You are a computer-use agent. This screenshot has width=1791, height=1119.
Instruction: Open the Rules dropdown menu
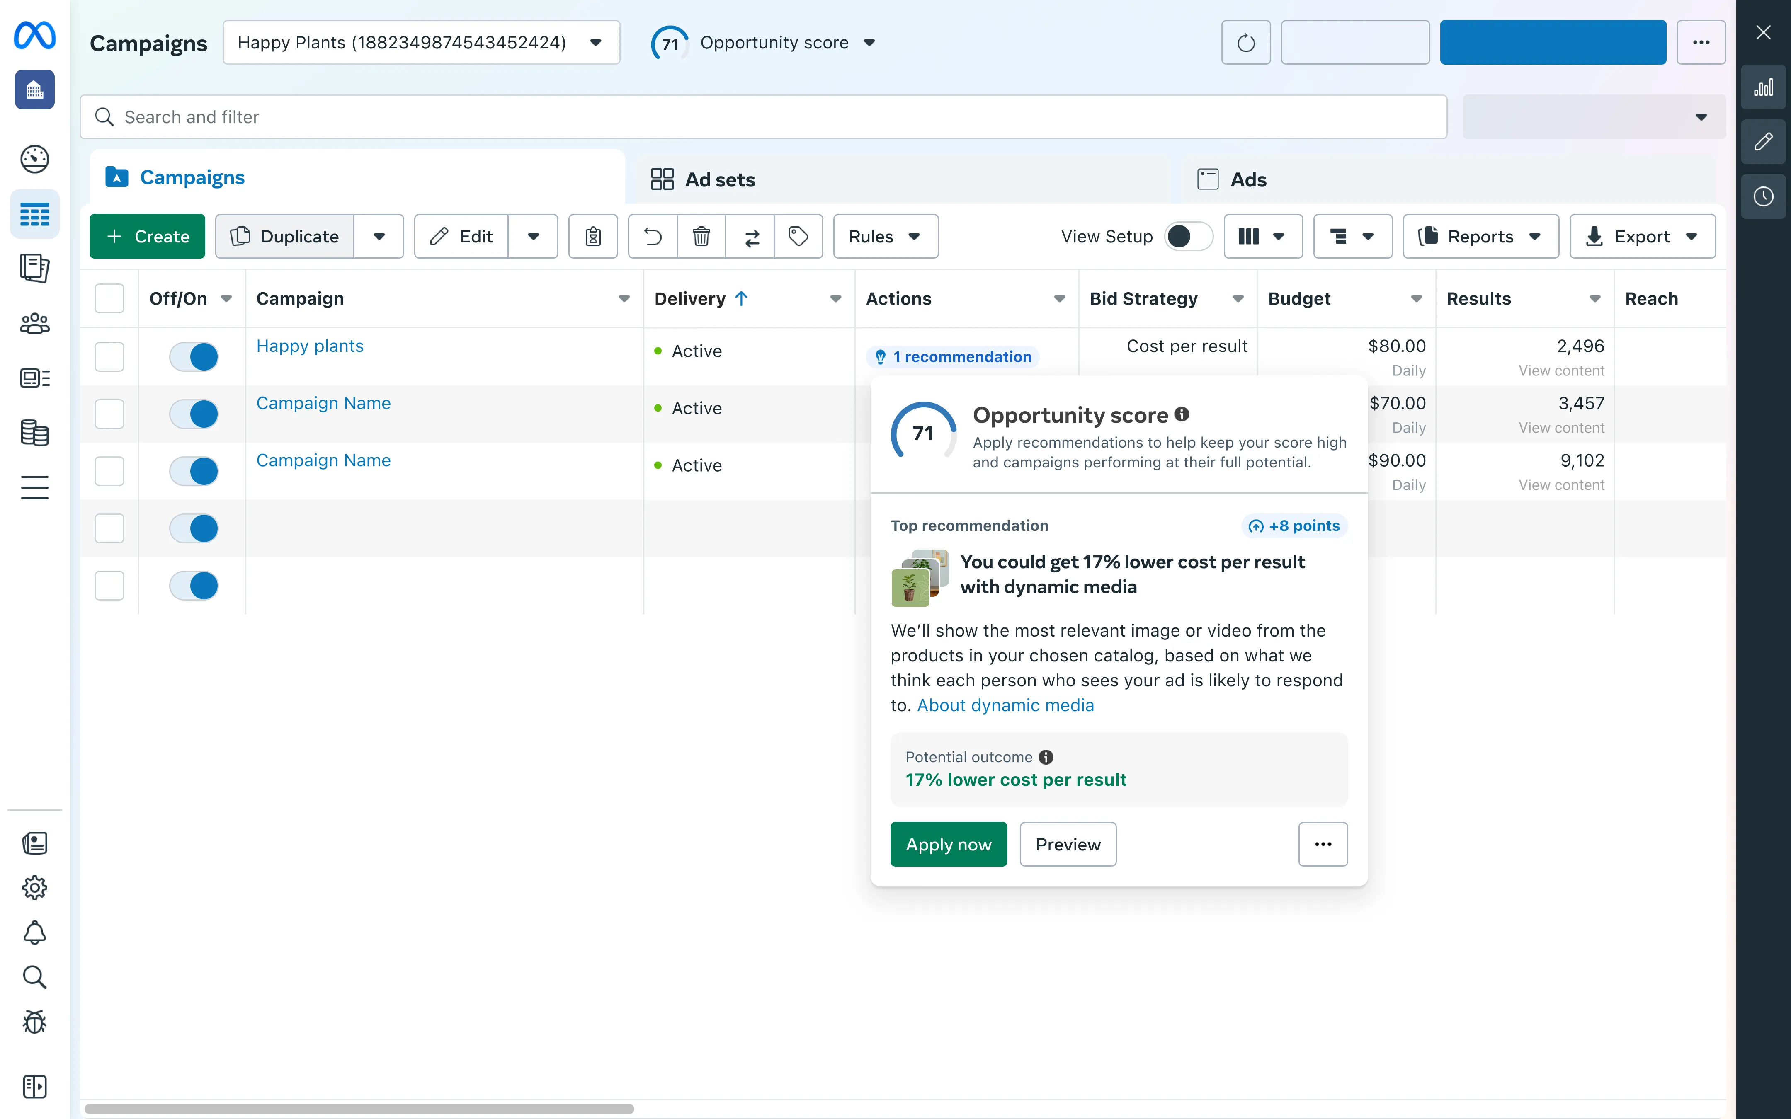[885, 236]
